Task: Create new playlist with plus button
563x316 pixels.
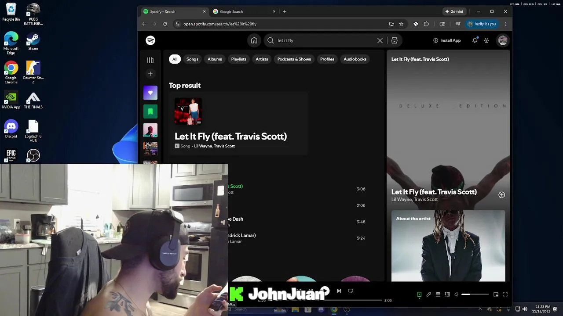Action: pos(150,74)
